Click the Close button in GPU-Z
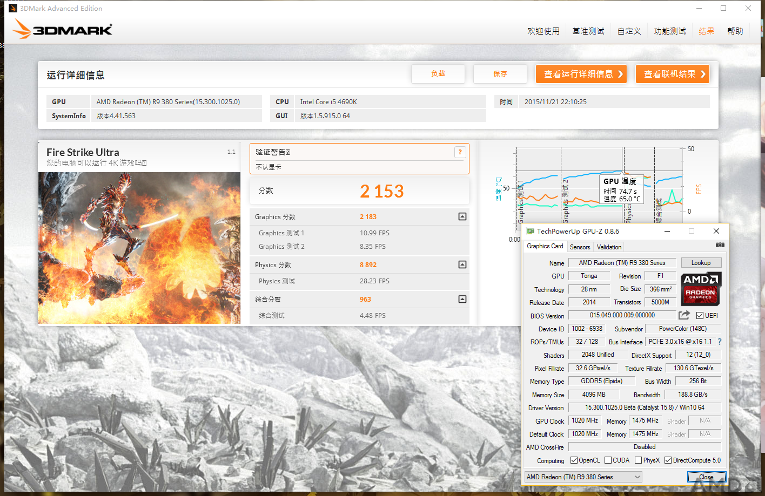This screenshot has height=496, width=765. 706,477
